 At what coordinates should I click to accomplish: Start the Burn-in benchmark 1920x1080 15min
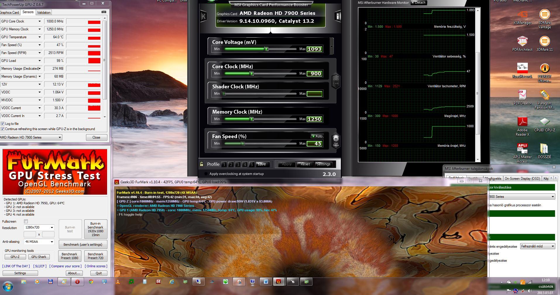coord(96,229)
